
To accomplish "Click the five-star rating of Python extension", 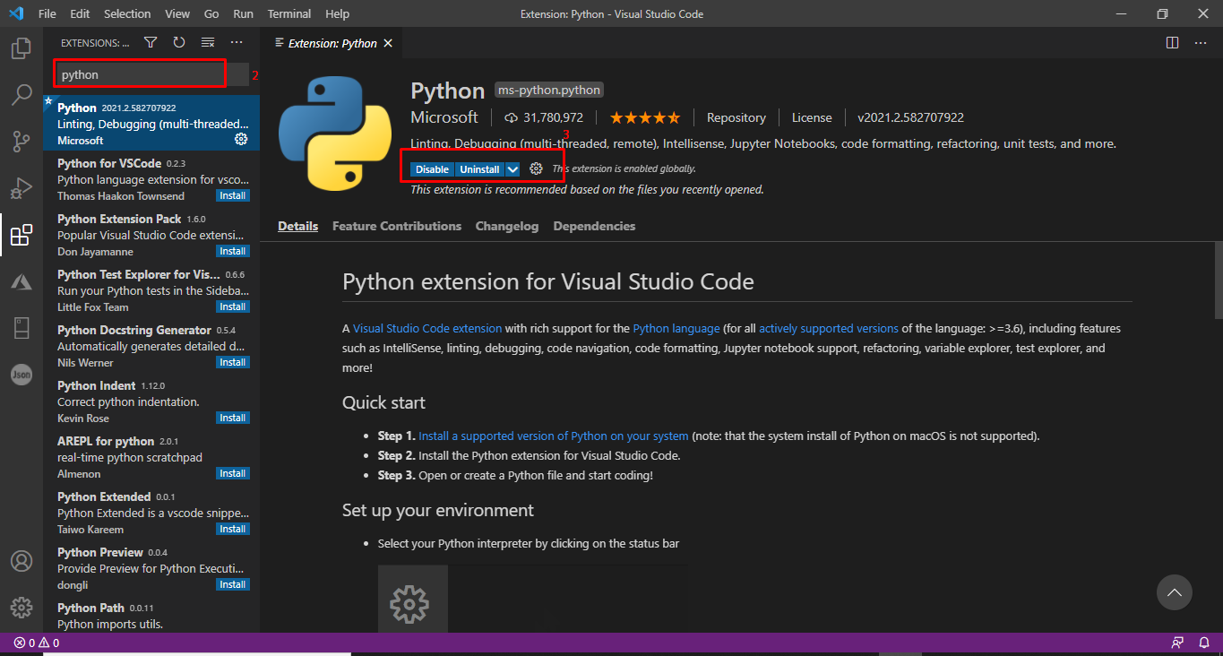I will 644,118.
